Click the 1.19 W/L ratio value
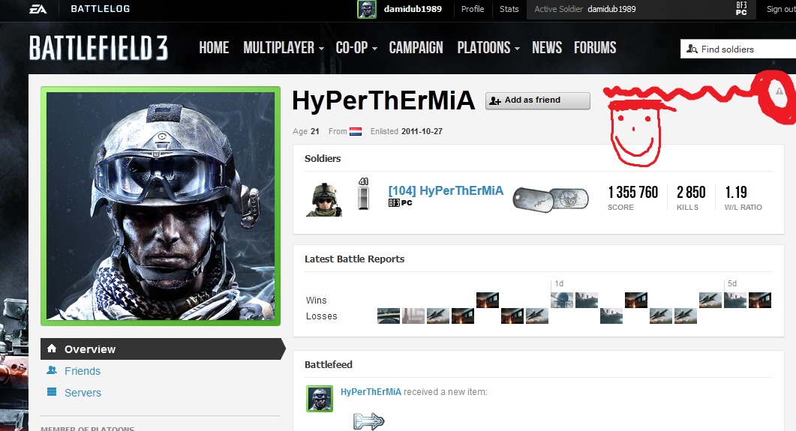 click(735, 193)
